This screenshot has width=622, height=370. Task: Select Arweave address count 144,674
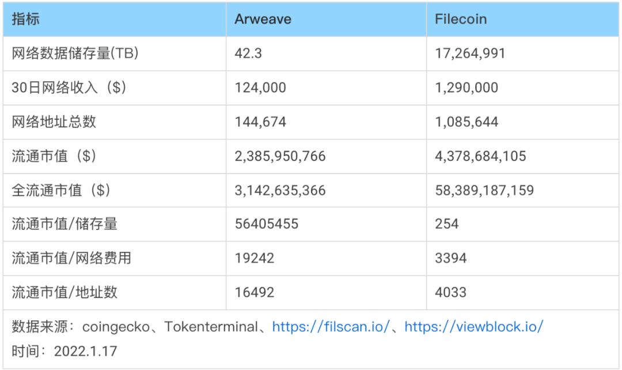260,122
